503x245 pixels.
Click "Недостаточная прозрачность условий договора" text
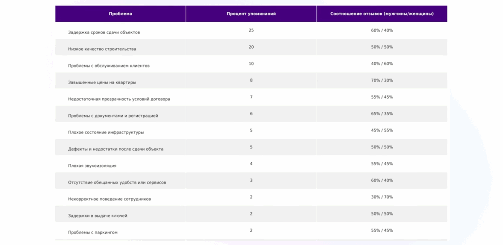point(119,99)
